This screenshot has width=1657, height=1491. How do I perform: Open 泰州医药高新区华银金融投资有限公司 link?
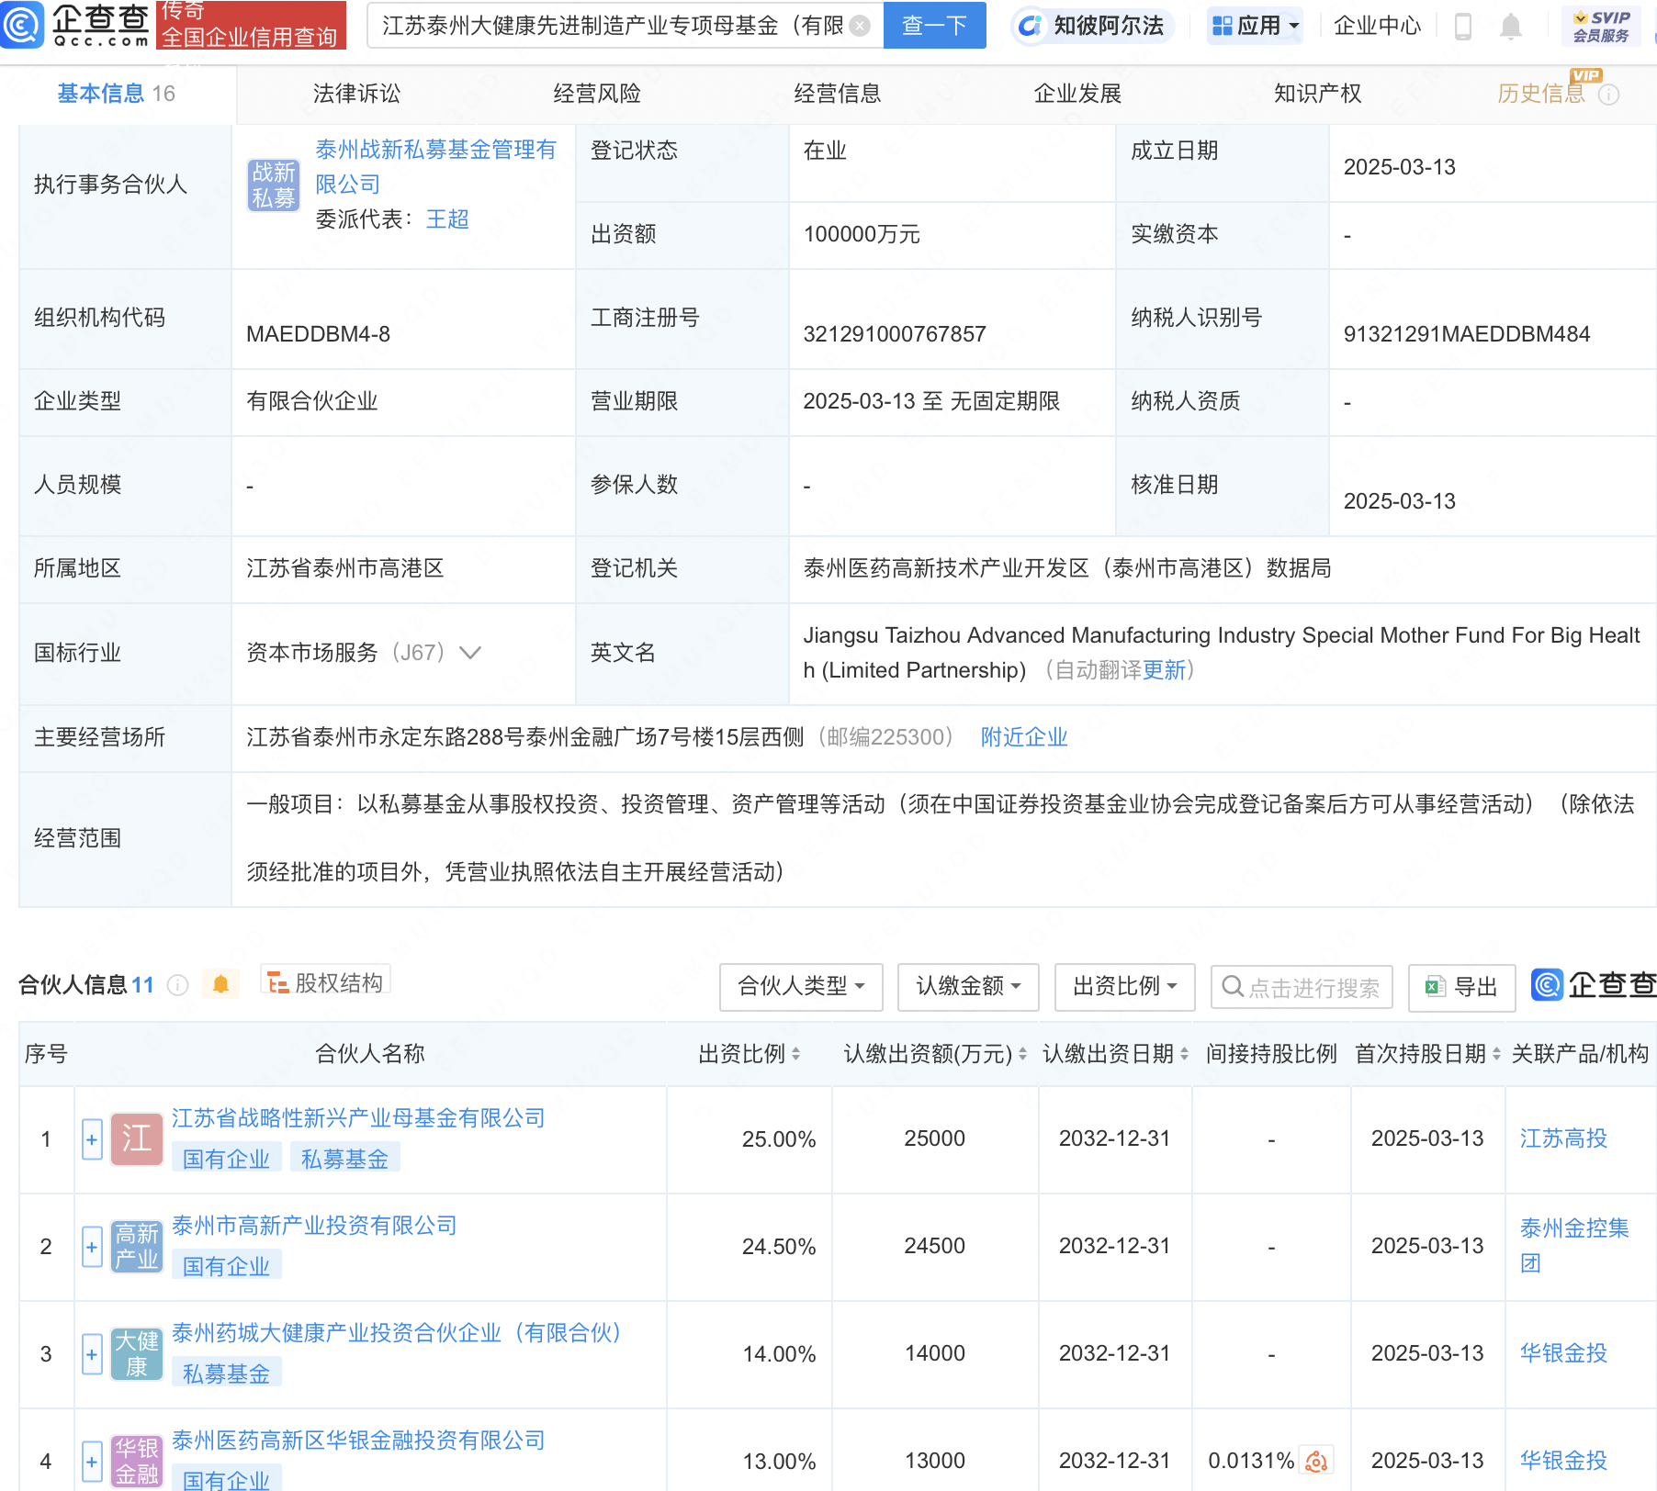coord(359,1441)
